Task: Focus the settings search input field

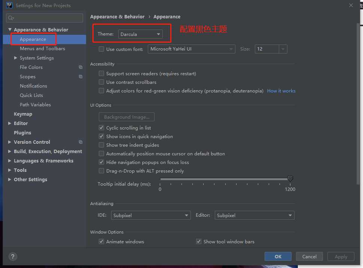Action: click(45, 18)
